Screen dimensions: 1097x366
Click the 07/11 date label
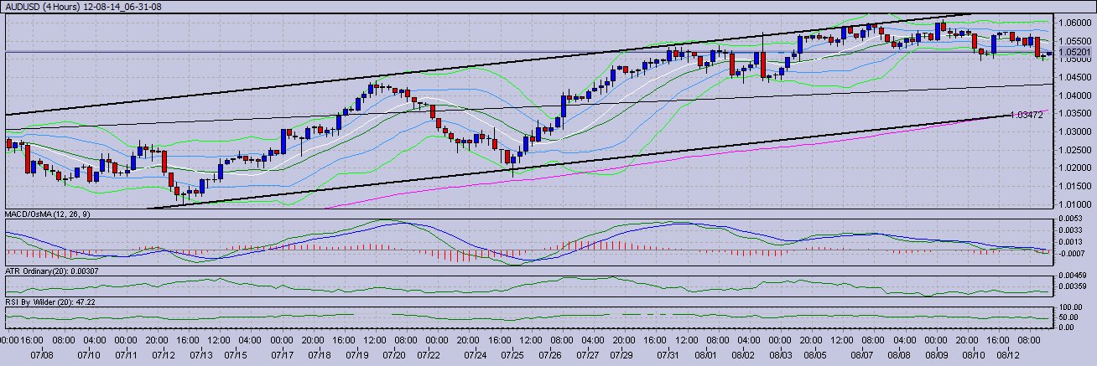127,355
